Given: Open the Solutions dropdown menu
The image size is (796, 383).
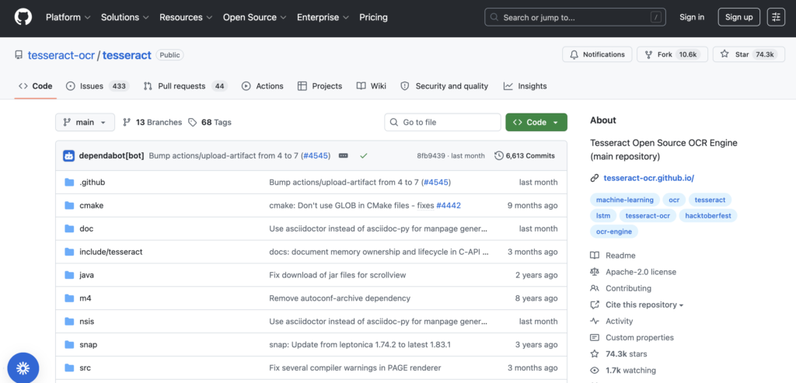Looking at the screenshot, I should 125,17.
